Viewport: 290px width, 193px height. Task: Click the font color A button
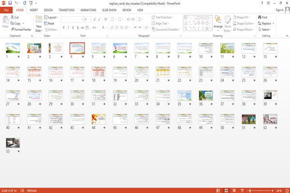click(x=103, y=28)
